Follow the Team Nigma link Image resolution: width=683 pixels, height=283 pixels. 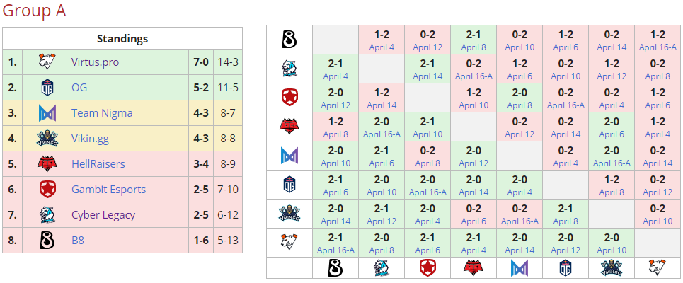point(102,113)
